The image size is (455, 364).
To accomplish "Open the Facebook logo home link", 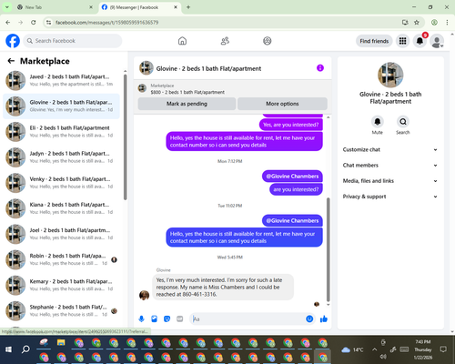I will 13,41.
